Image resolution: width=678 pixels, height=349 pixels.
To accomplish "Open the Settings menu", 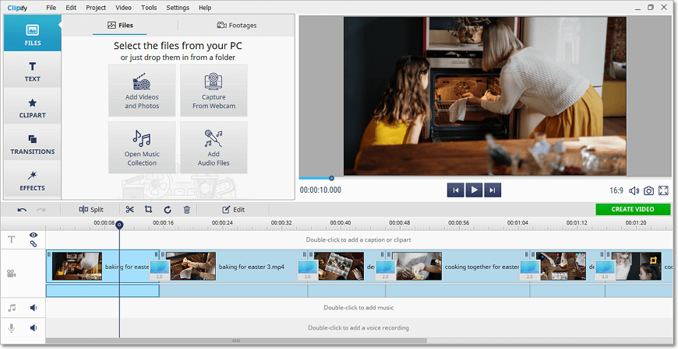I will click(178, 8).
